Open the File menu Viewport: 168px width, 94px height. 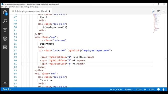pyautogui.click(x=2, y=7)
